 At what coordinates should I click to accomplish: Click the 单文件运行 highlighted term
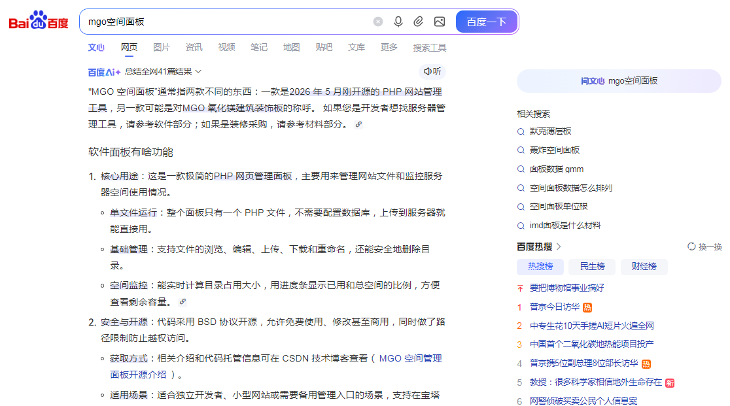coord(133,212)
